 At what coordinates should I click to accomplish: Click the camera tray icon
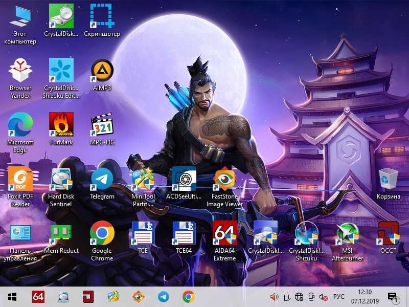coord(311,297)
